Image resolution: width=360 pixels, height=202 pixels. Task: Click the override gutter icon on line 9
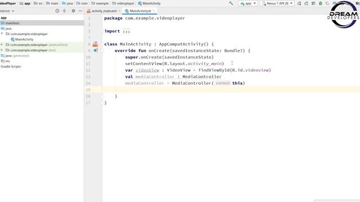(x=96, y=50)
